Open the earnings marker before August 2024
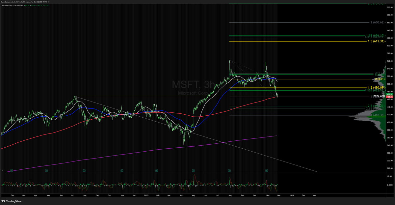395x205 pixels. click(x=84, y=170)
